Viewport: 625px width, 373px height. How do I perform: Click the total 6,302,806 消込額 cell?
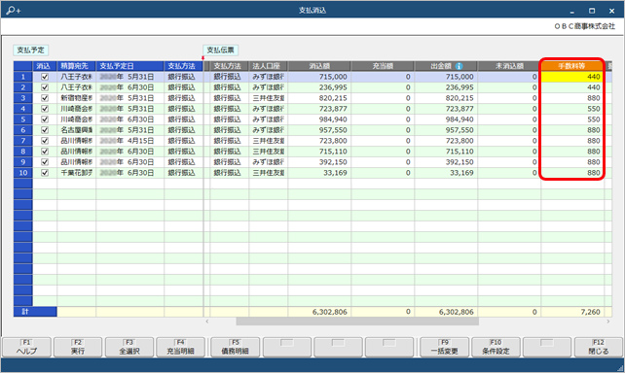tap(319, 312)
